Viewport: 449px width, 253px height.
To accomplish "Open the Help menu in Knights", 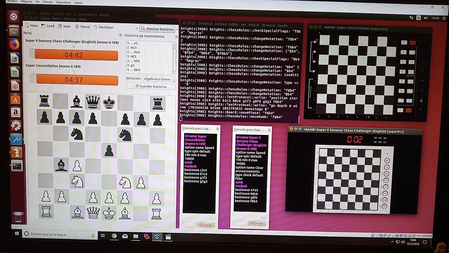I will point(82,19).
